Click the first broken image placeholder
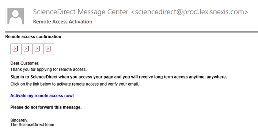The width and height of the screenshot is (258, 135). pyautogui.click(x=16, y=49)
